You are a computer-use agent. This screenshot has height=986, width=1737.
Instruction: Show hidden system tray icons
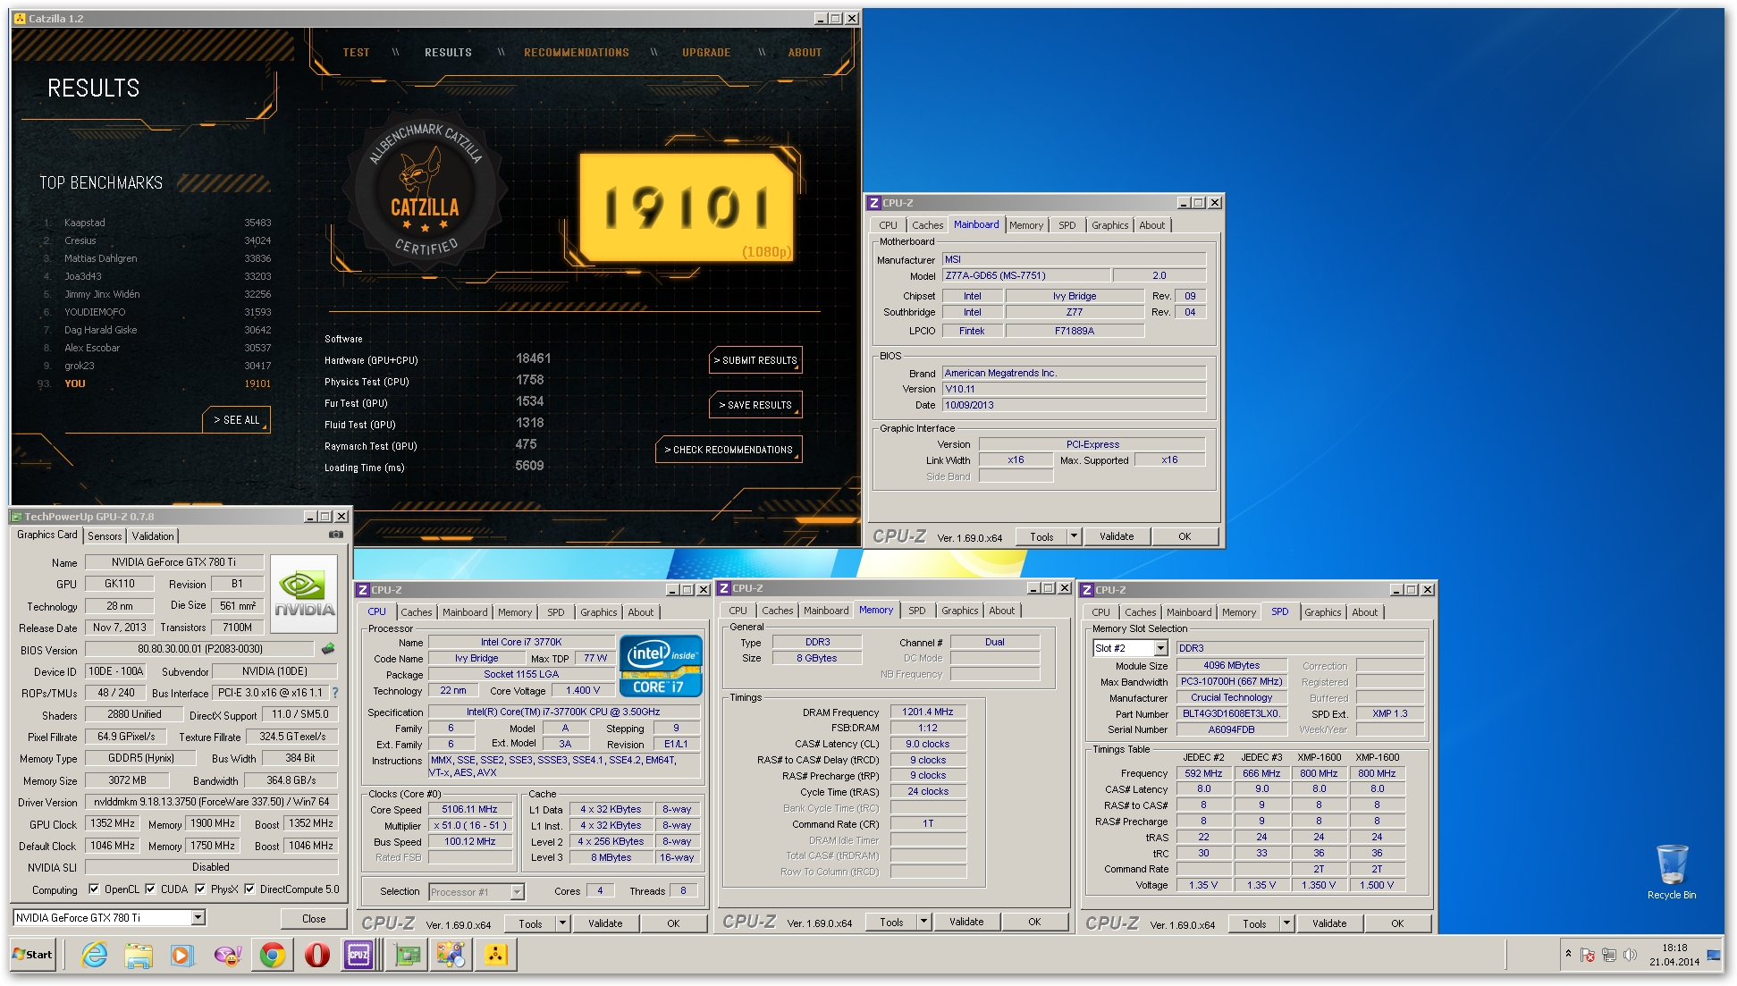(x=1568, y=954)
